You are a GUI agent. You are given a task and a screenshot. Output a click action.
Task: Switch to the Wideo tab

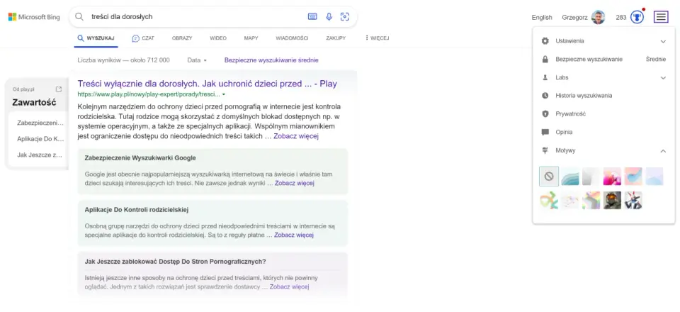click(x=218, y=38)
